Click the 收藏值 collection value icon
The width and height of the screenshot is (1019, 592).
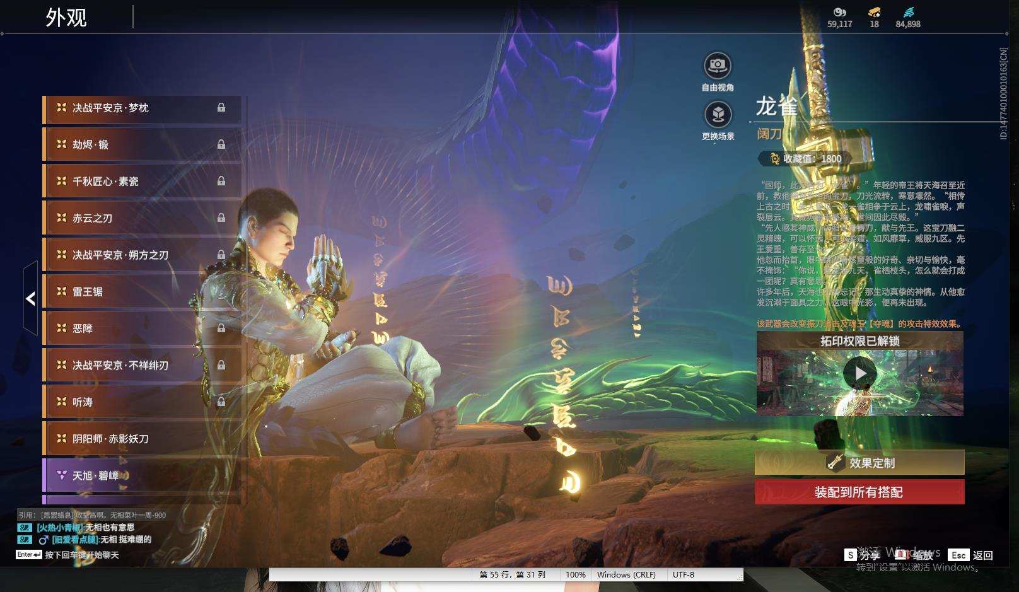(774, 159)
